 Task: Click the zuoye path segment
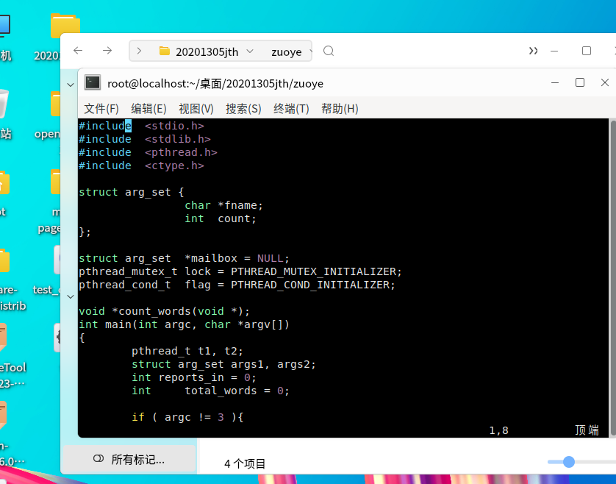[287, 51]
